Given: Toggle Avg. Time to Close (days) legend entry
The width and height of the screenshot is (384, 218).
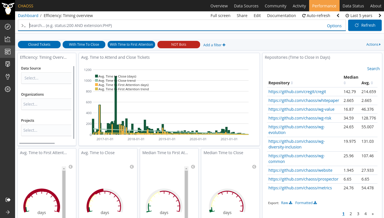Looking at the screenshot, I should point(116,76).
